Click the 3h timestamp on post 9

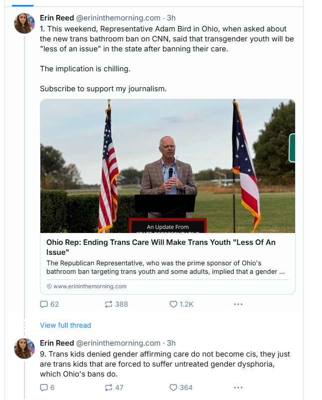tap(171, 343)
